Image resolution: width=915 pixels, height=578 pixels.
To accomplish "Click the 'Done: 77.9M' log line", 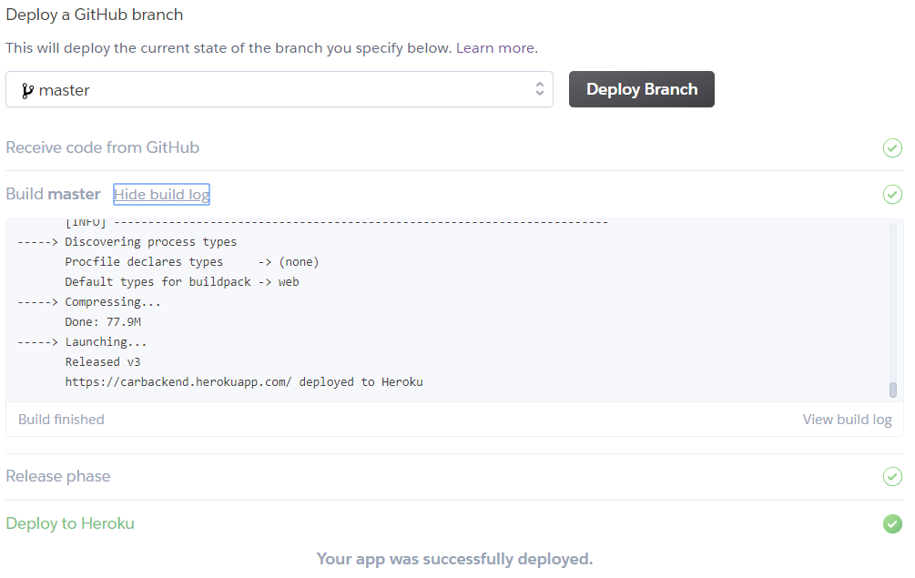I will (103, 322).
